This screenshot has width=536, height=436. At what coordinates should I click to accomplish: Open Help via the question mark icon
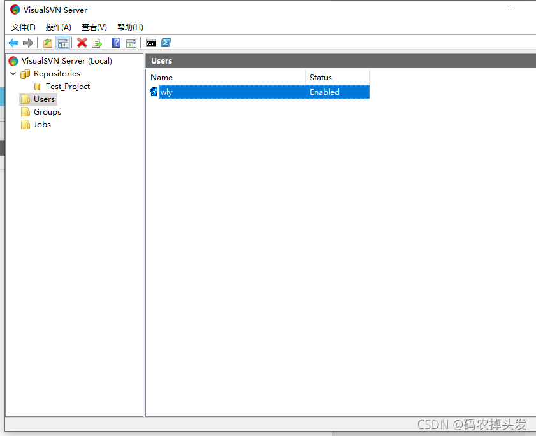[x=116, y=43]
